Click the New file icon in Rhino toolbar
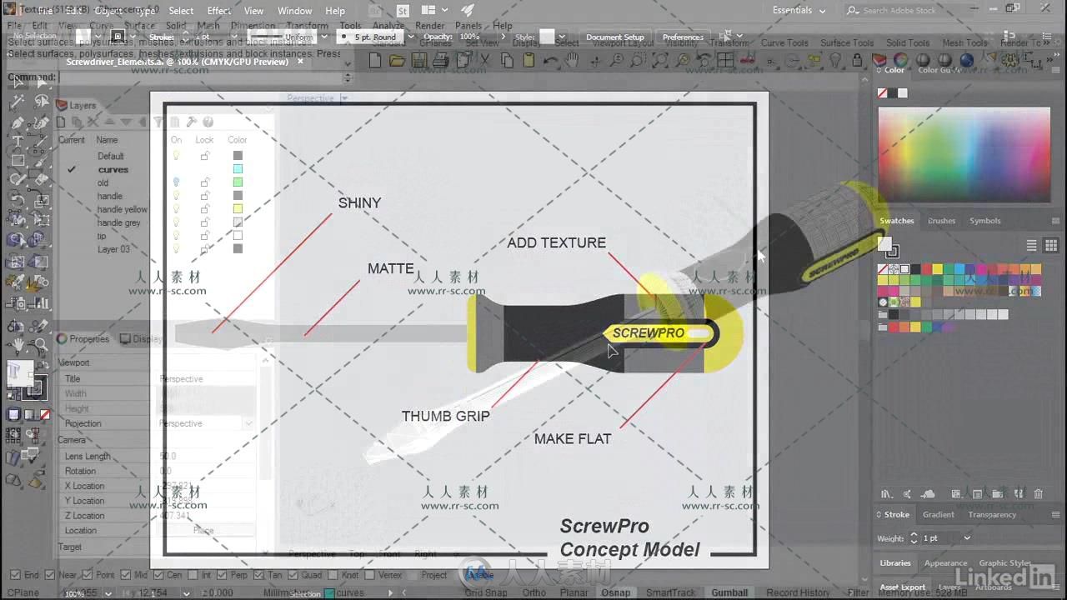The image size is (1067, 600). [x=375, y=60]
